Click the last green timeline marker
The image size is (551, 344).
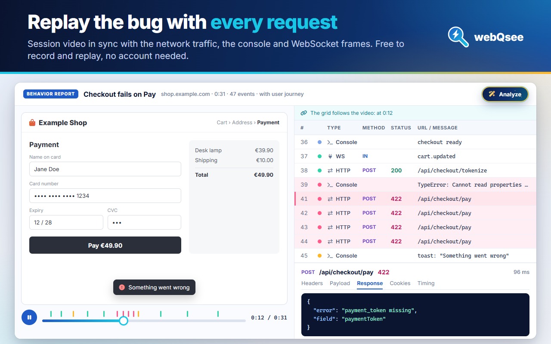(218, 314)
